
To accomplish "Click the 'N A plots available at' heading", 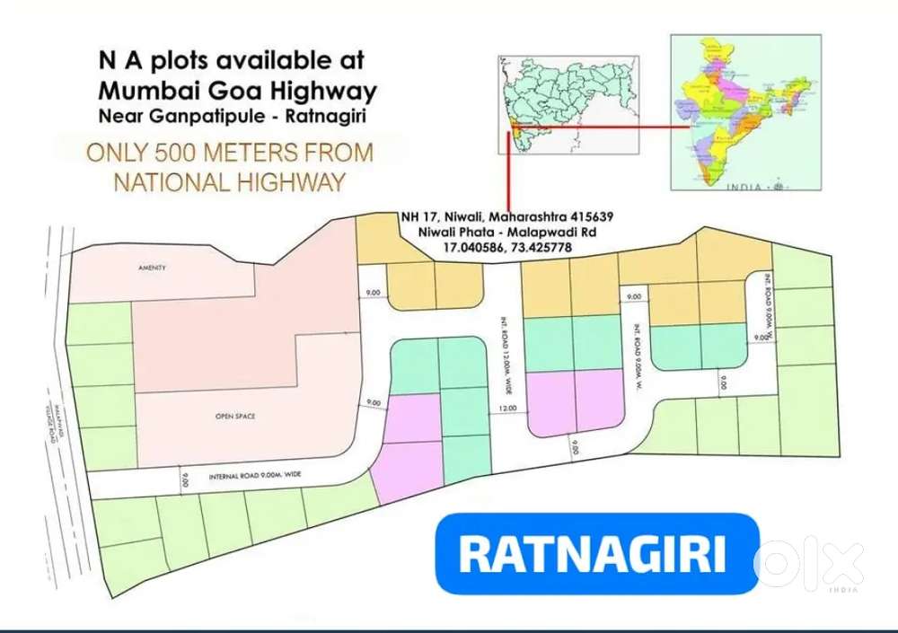I will [231, 61].
